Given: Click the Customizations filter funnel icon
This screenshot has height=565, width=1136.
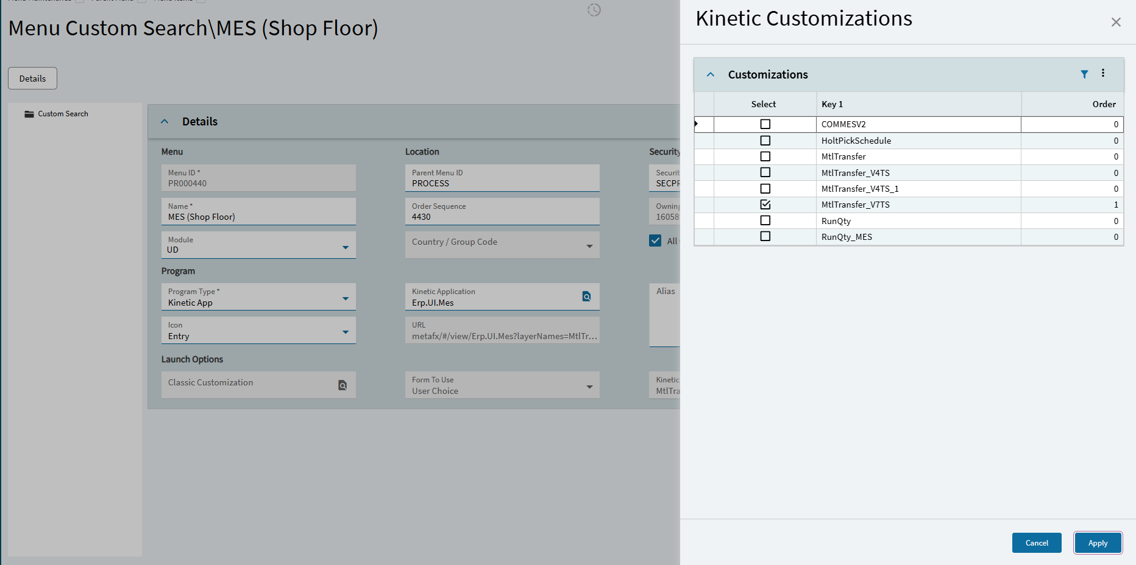Looking at the screenshot, I should (1084, 74).
